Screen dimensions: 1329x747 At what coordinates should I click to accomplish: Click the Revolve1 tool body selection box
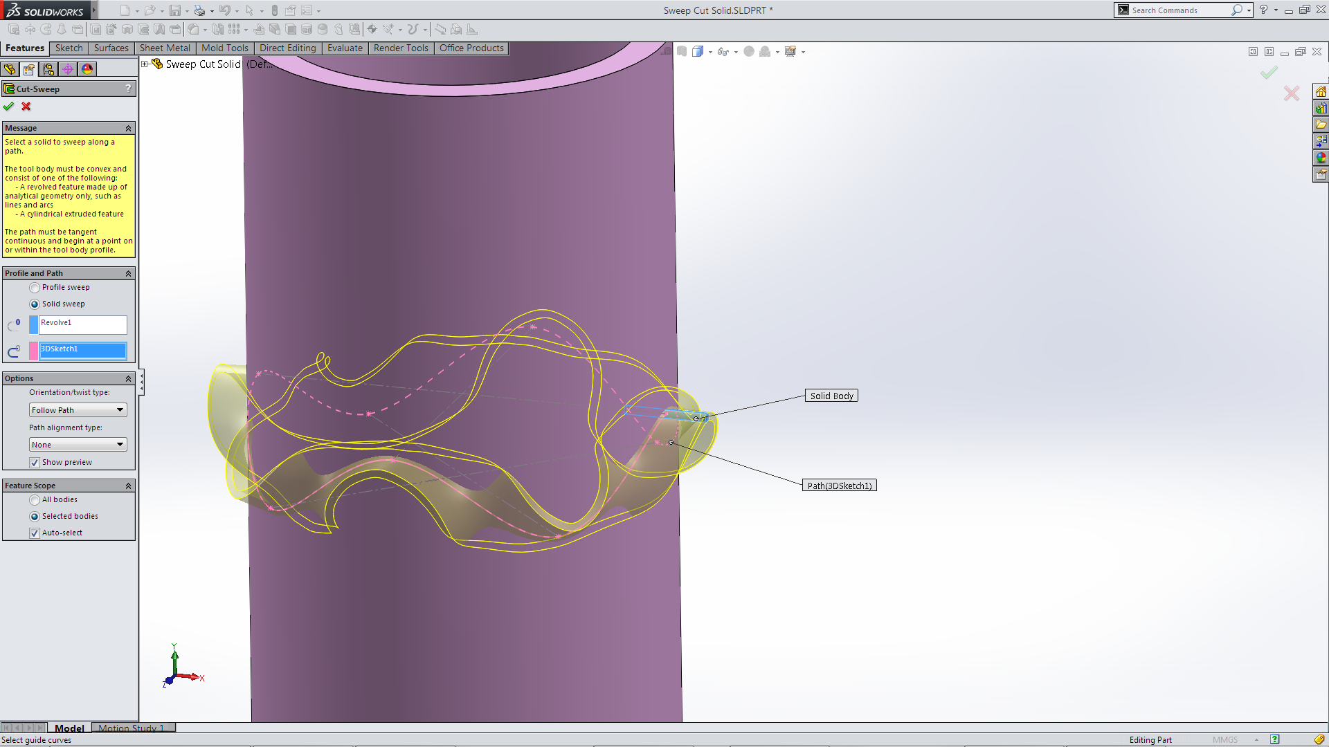[x=82, y=324]
